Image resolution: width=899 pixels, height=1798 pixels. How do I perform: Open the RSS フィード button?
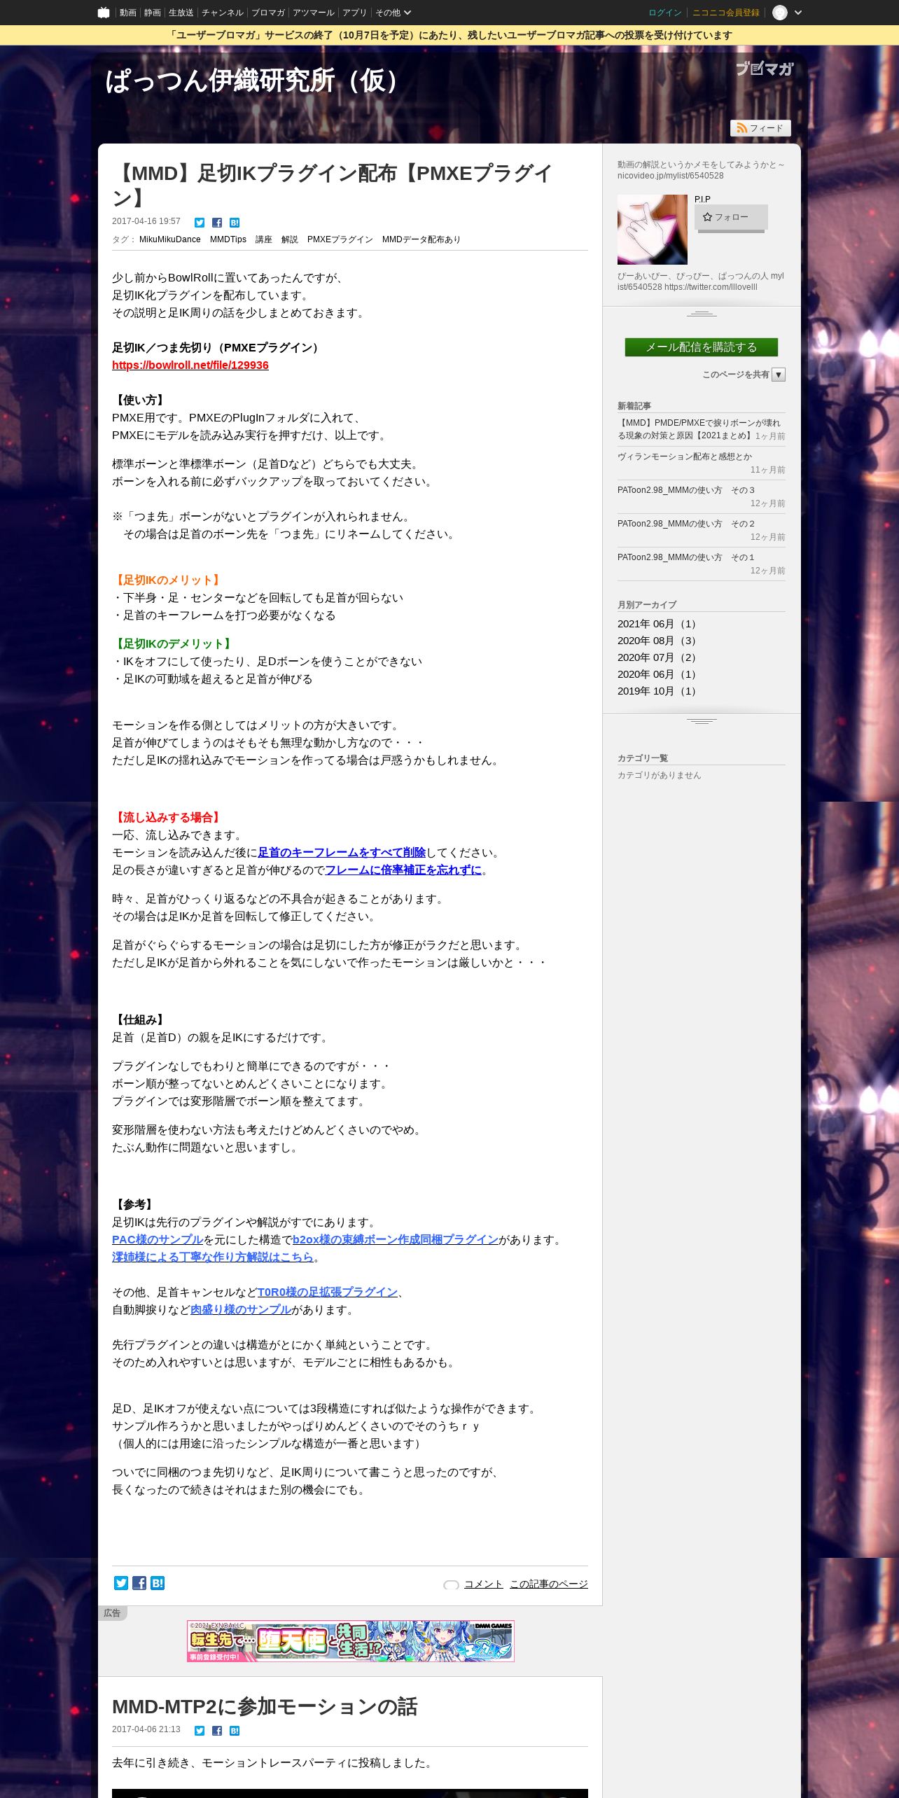point(760,128)
